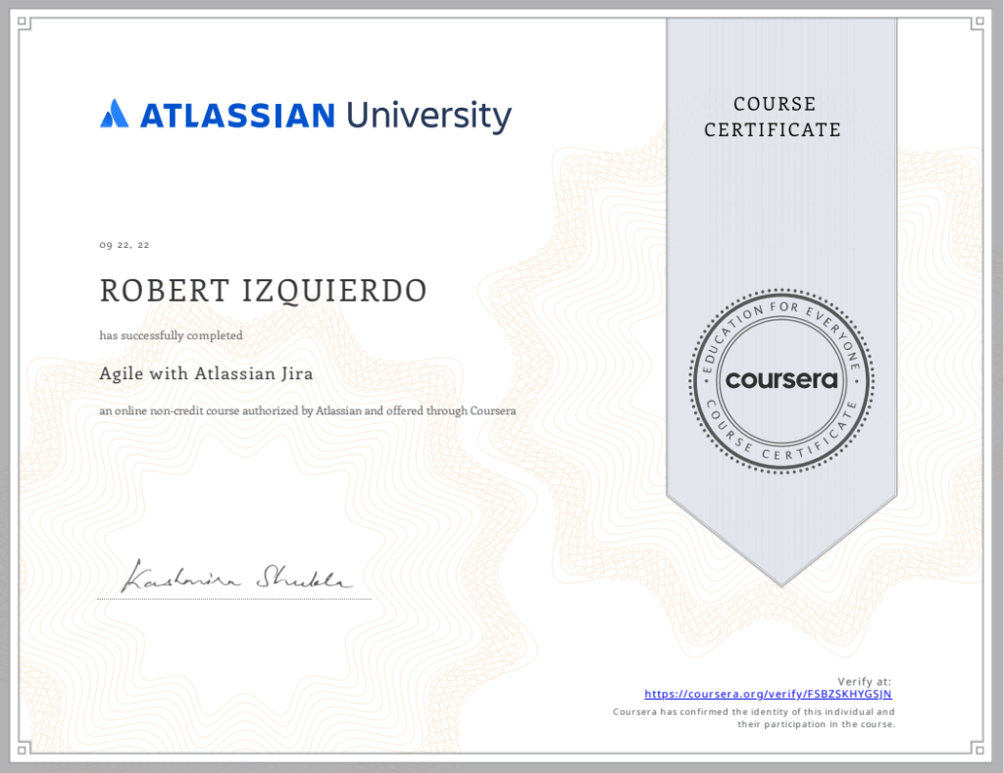
Task: Click the date 09 22, 22
Action: [x=124, y=245]
